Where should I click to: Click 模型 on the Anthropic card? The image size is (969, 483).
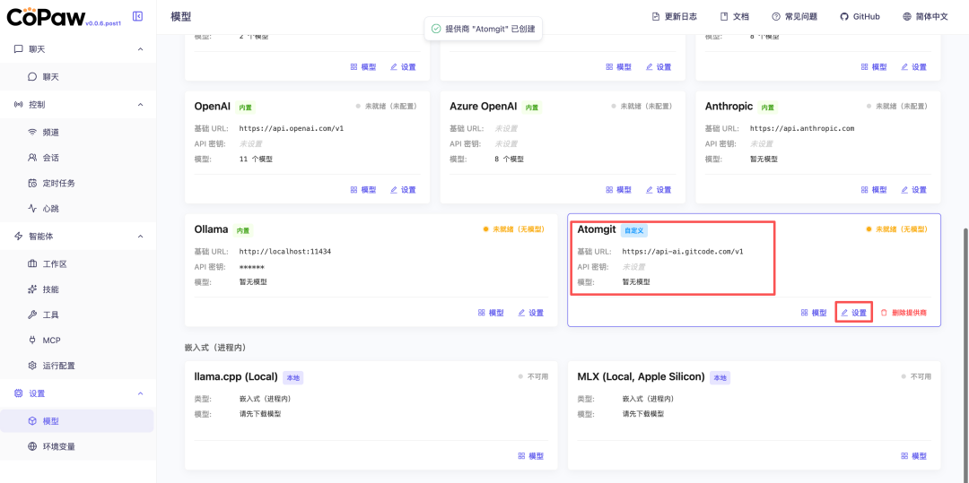point(874,190)
